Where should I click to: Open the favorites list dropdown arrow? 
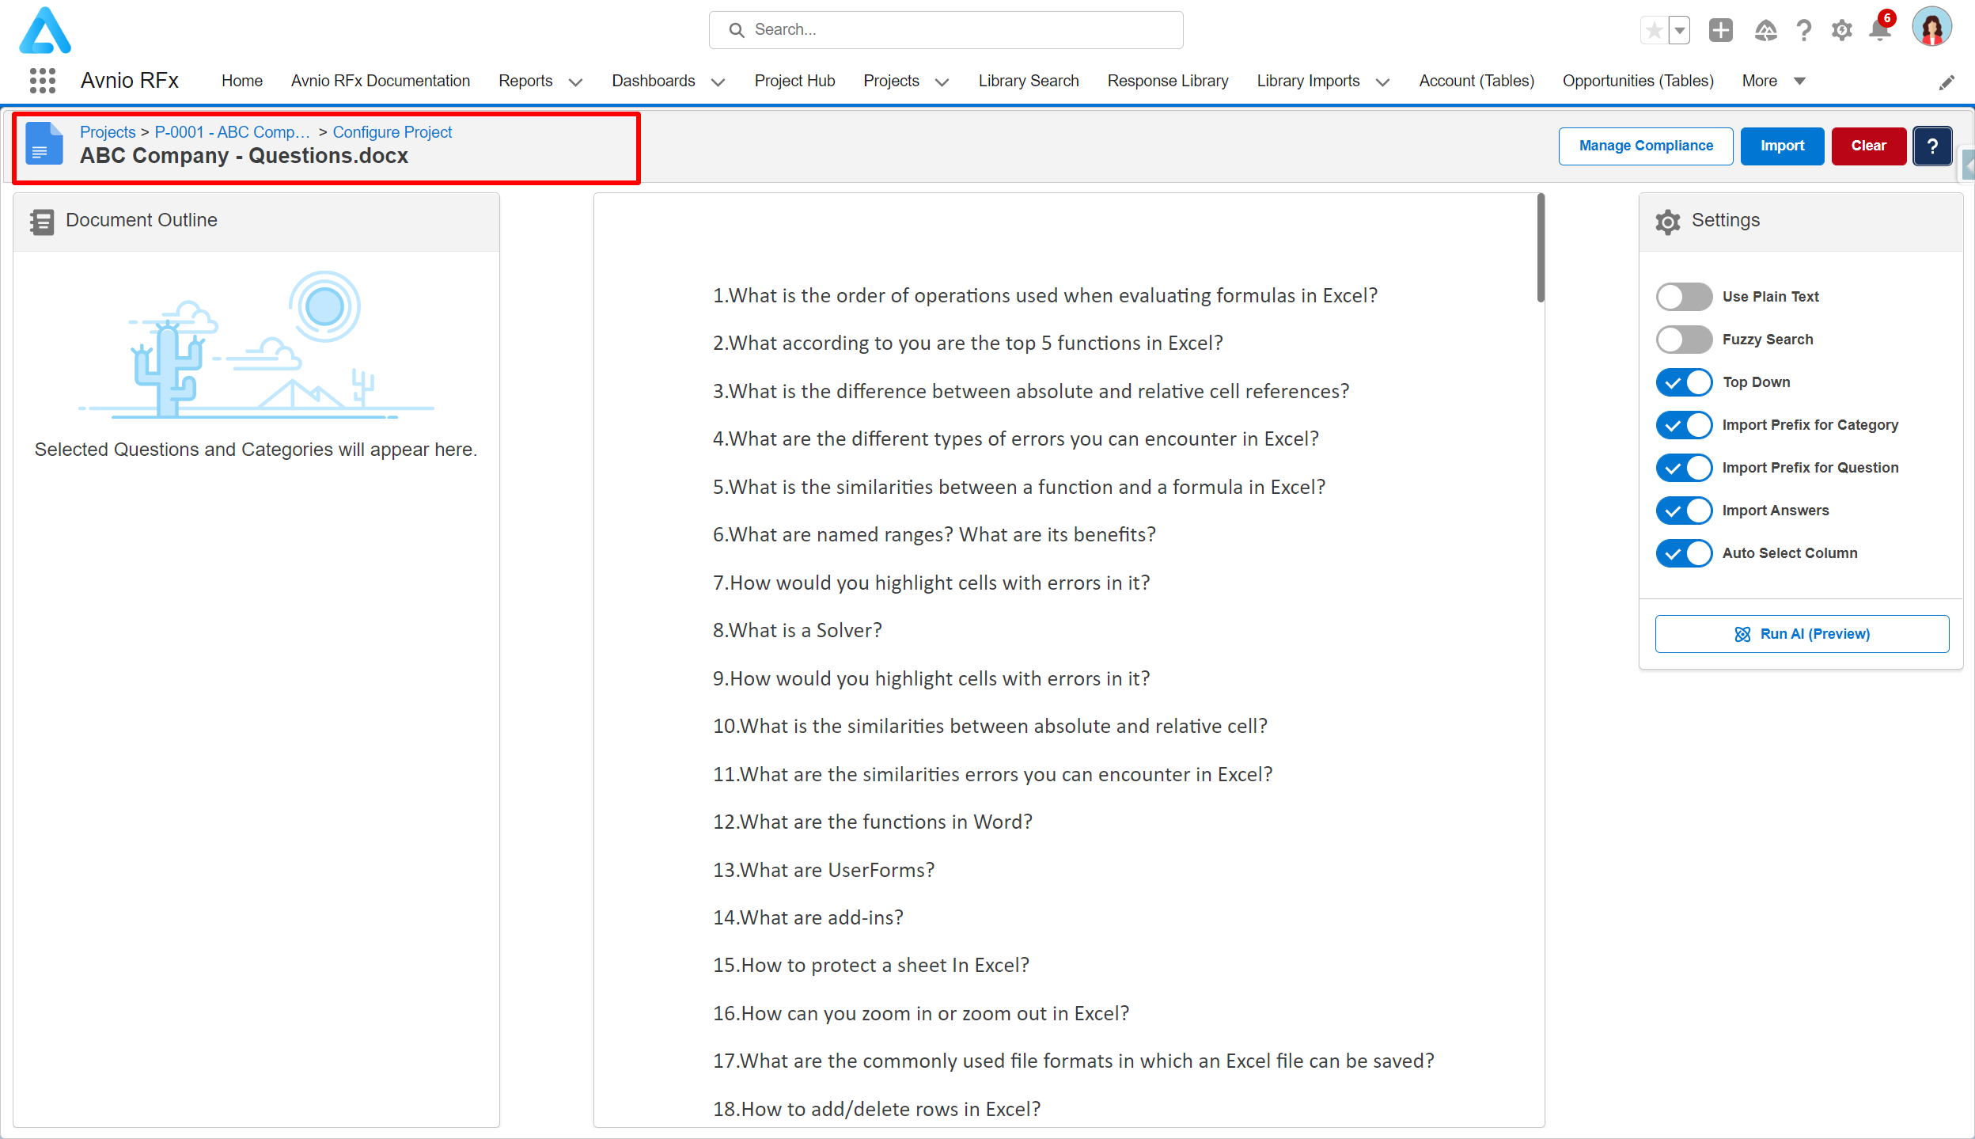[x=1679, y=31]
